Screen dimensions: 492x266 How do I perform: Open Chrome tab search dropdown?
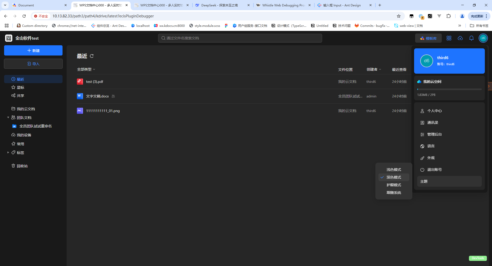[5, 5]
